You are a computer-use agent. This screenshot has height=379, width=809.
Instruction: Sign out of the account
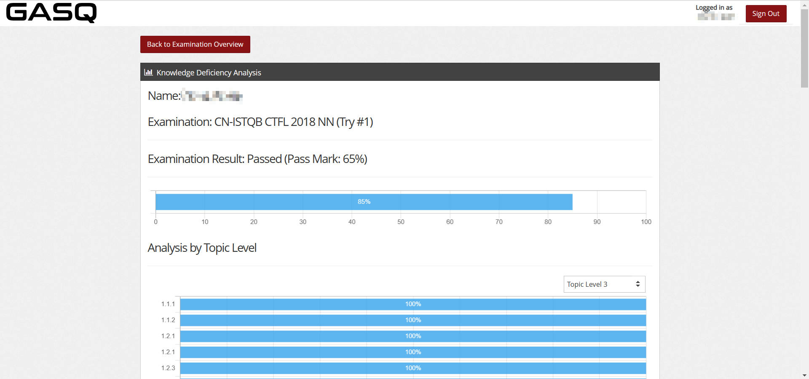[766, 13]
